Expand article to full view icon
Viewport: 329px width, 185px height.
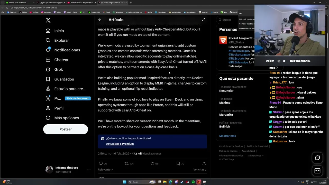click(x=204, y=20)
